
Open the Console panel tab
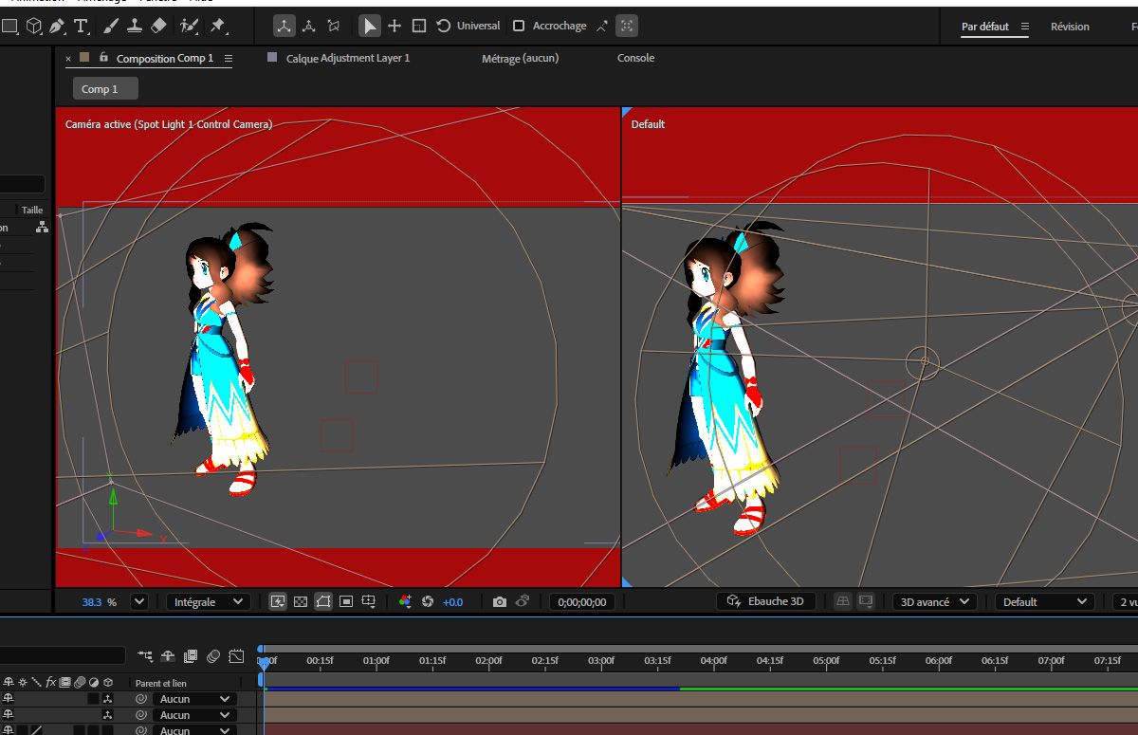635,58
